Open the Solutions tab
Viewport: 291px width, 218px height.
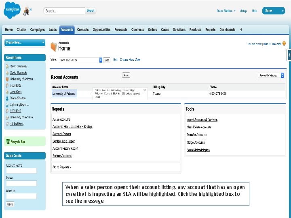click(x=179, y=29)
